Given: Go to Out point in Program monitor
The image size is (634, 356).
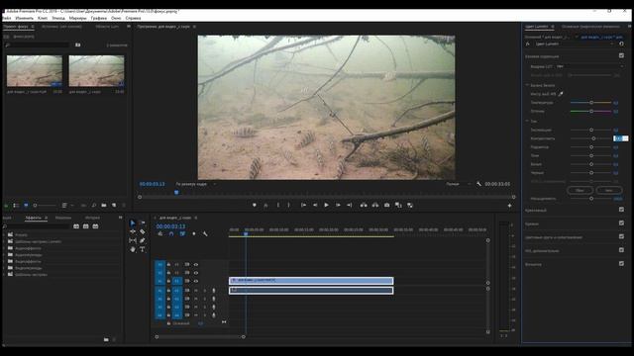Looking at the screenshot, I should (350, 205).
